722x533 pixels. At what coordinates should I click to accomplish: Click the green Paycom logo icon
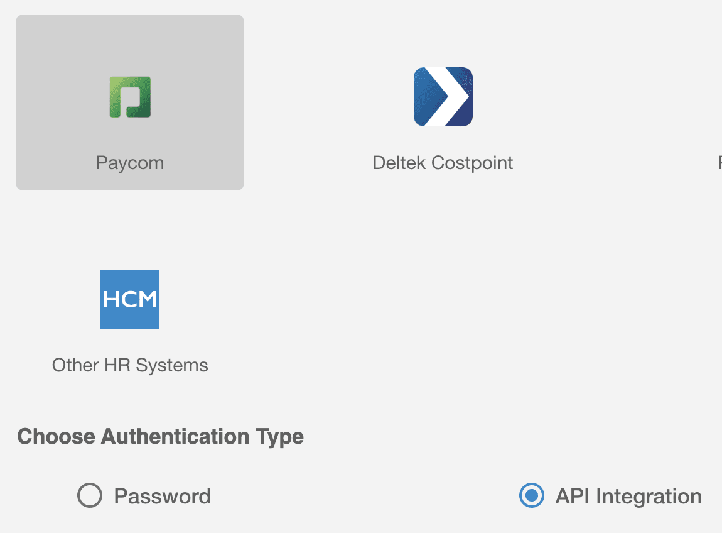[130, 97]
